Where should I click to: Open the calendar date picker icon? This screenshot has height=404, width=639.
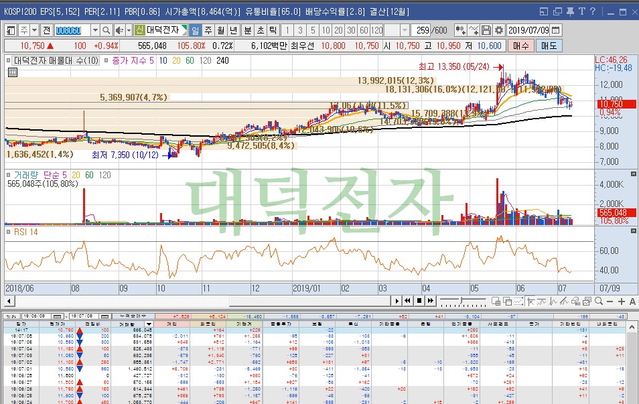pos(555,30)
